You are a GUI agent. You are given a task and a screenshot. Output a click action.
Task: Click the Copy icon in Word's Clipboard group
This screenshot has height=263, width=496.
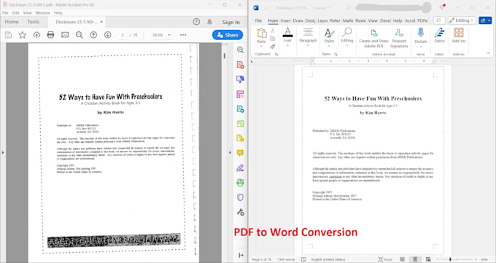coord(272,39)
